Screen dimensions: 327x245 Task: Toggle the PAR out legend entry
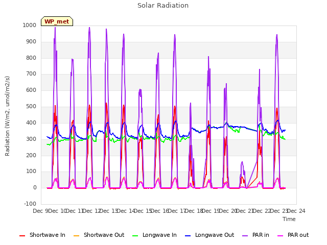click(x=293, y=235)
